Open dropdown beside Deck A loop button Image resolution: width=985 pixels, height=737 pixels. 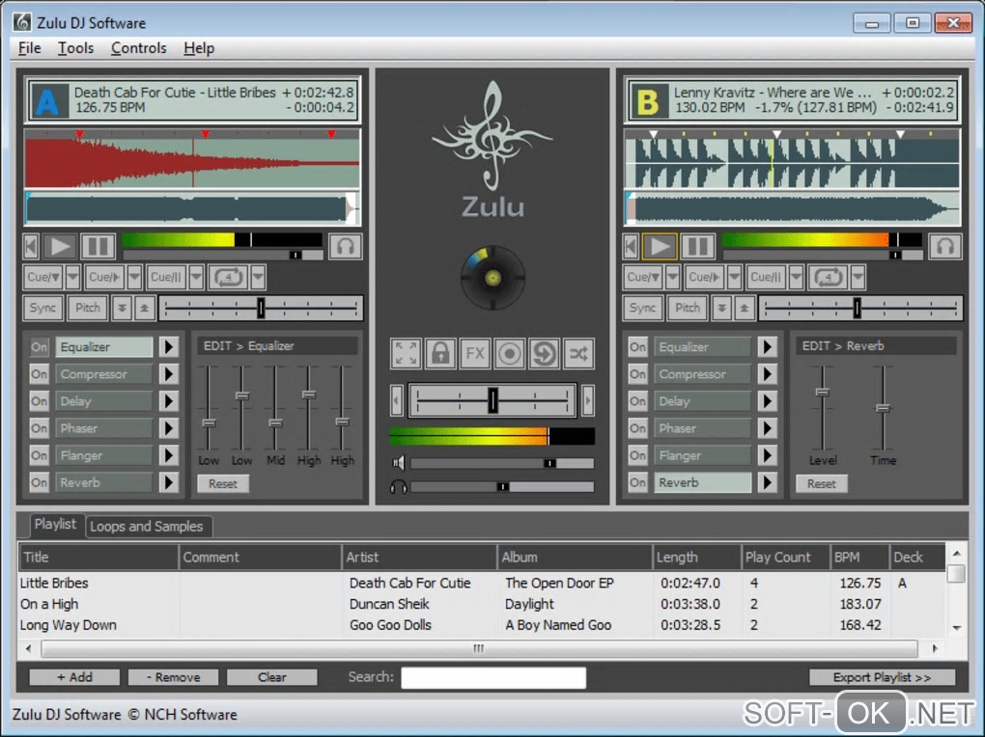(258, 278)
